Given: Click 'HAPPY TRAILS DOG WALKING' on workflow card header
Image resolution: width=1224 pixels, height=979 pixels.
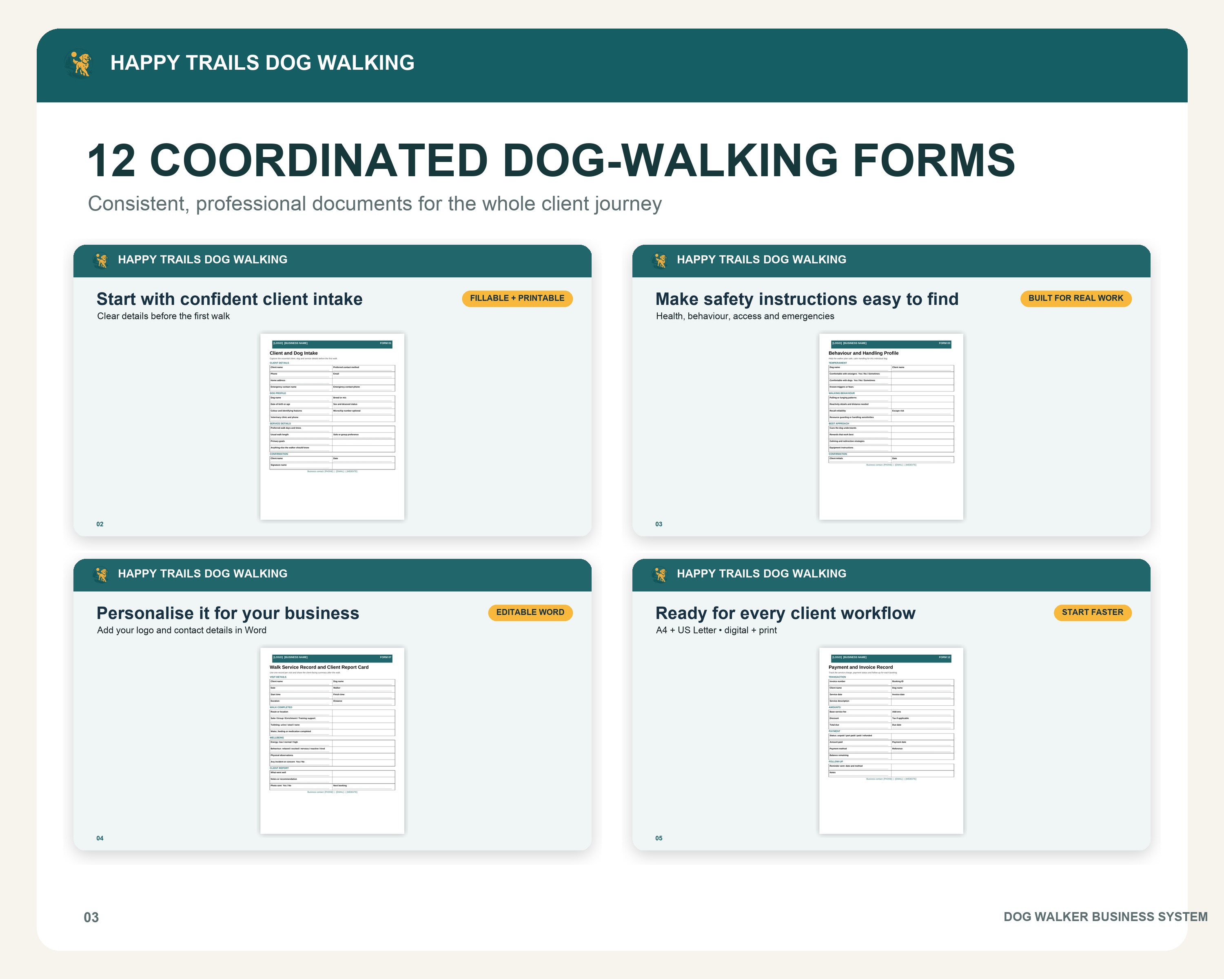Looking at the screenshot, I should pos(761,574).
